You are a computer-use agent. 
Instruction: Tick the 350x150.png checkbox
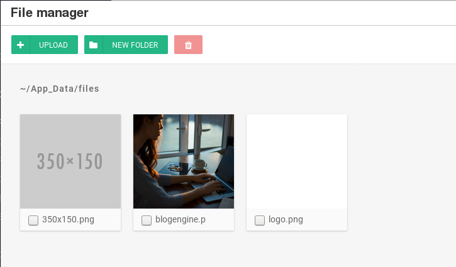point(33,221)
